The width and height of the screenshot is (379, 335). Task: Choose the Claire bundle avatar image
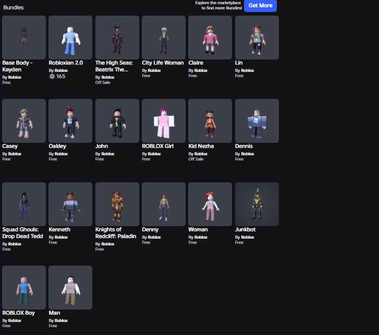coord(210,38)
